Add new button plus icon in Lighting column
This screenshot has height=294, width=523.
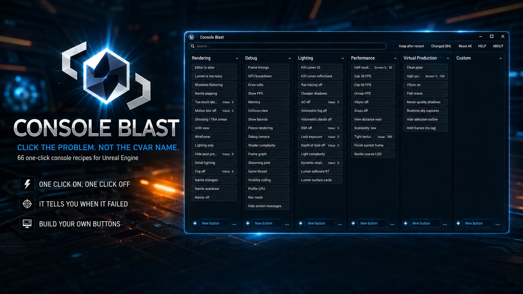click(x=301, y=223)
